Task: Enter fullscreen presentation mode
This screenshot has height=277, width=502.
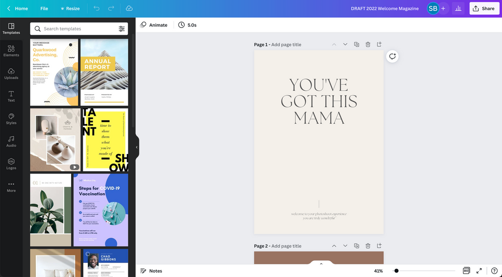Action: coord(479,271)
